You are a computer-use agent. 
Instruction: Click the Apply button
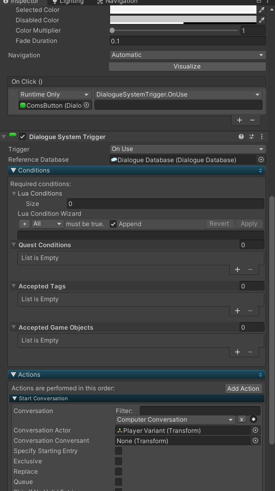tap(249, 224)
